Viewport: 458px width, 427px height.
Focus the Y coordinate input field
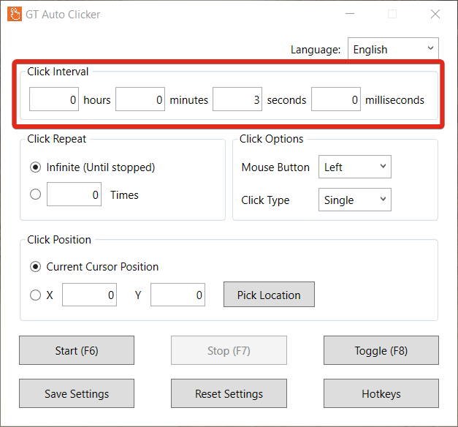tap(178, 295)
